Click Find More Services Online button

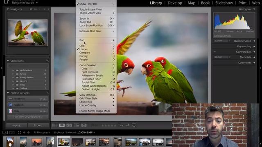(x=27, y=117)
